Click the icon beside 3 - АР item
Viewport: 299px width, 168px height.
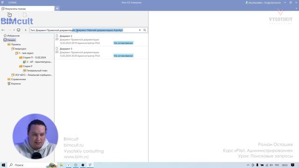coord(24,62)
